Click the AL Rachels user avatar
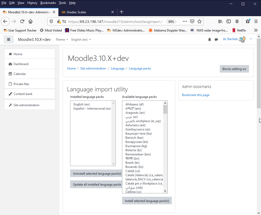Image resolution: width=261 pixels, height=215 pixels. [242, 39]
